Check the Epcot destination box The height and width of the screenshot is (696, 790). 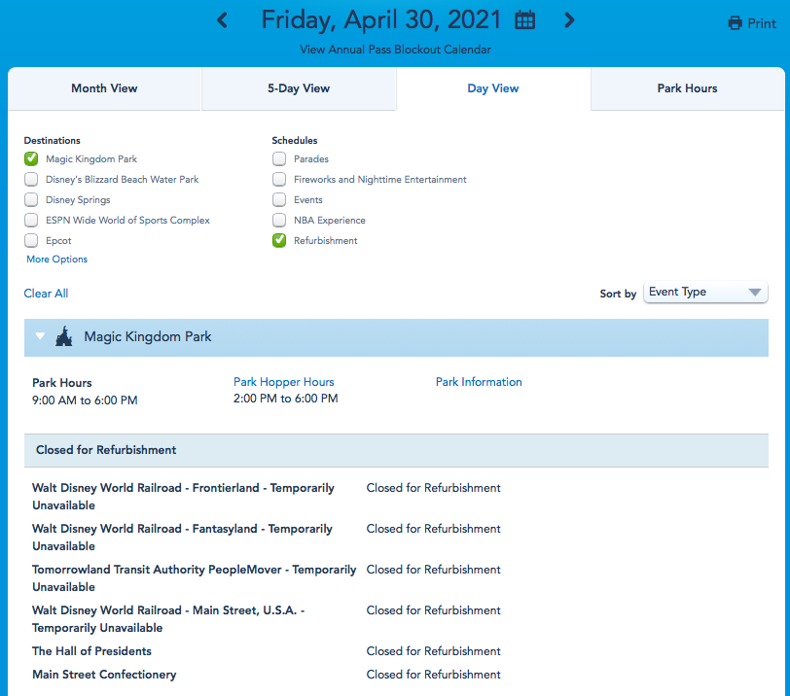pos(32,240)
